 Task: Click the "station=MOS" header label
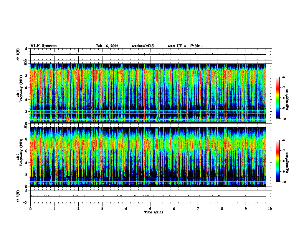(143, 46)
